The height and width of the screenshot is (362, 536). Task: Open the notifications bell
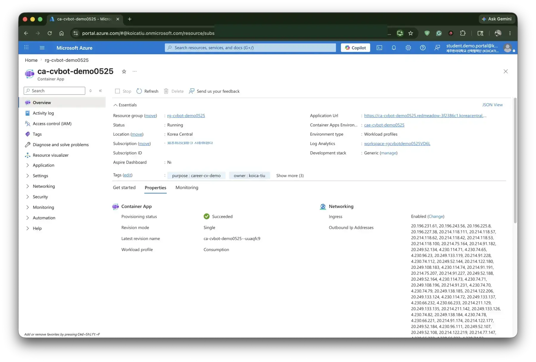coord(394,48)
